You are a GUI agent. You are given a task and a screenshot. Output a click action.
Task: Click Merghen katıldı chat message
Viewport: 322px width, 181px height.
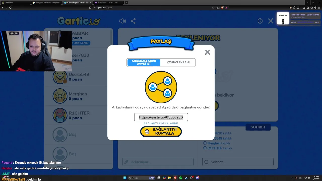coord(216,143)
